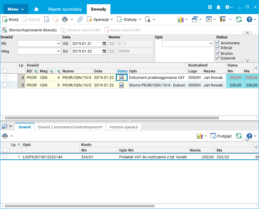
Task: Expand the RD dropdown list
Action: [58, 44]
